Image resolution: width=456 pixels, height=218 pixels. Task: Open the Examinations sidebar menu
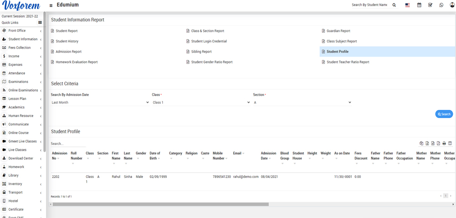tap(22, 82)
